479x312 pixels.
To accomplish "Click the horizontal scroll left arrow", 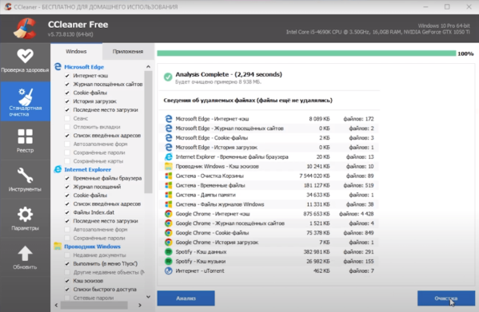I will [x=56, y=305].
